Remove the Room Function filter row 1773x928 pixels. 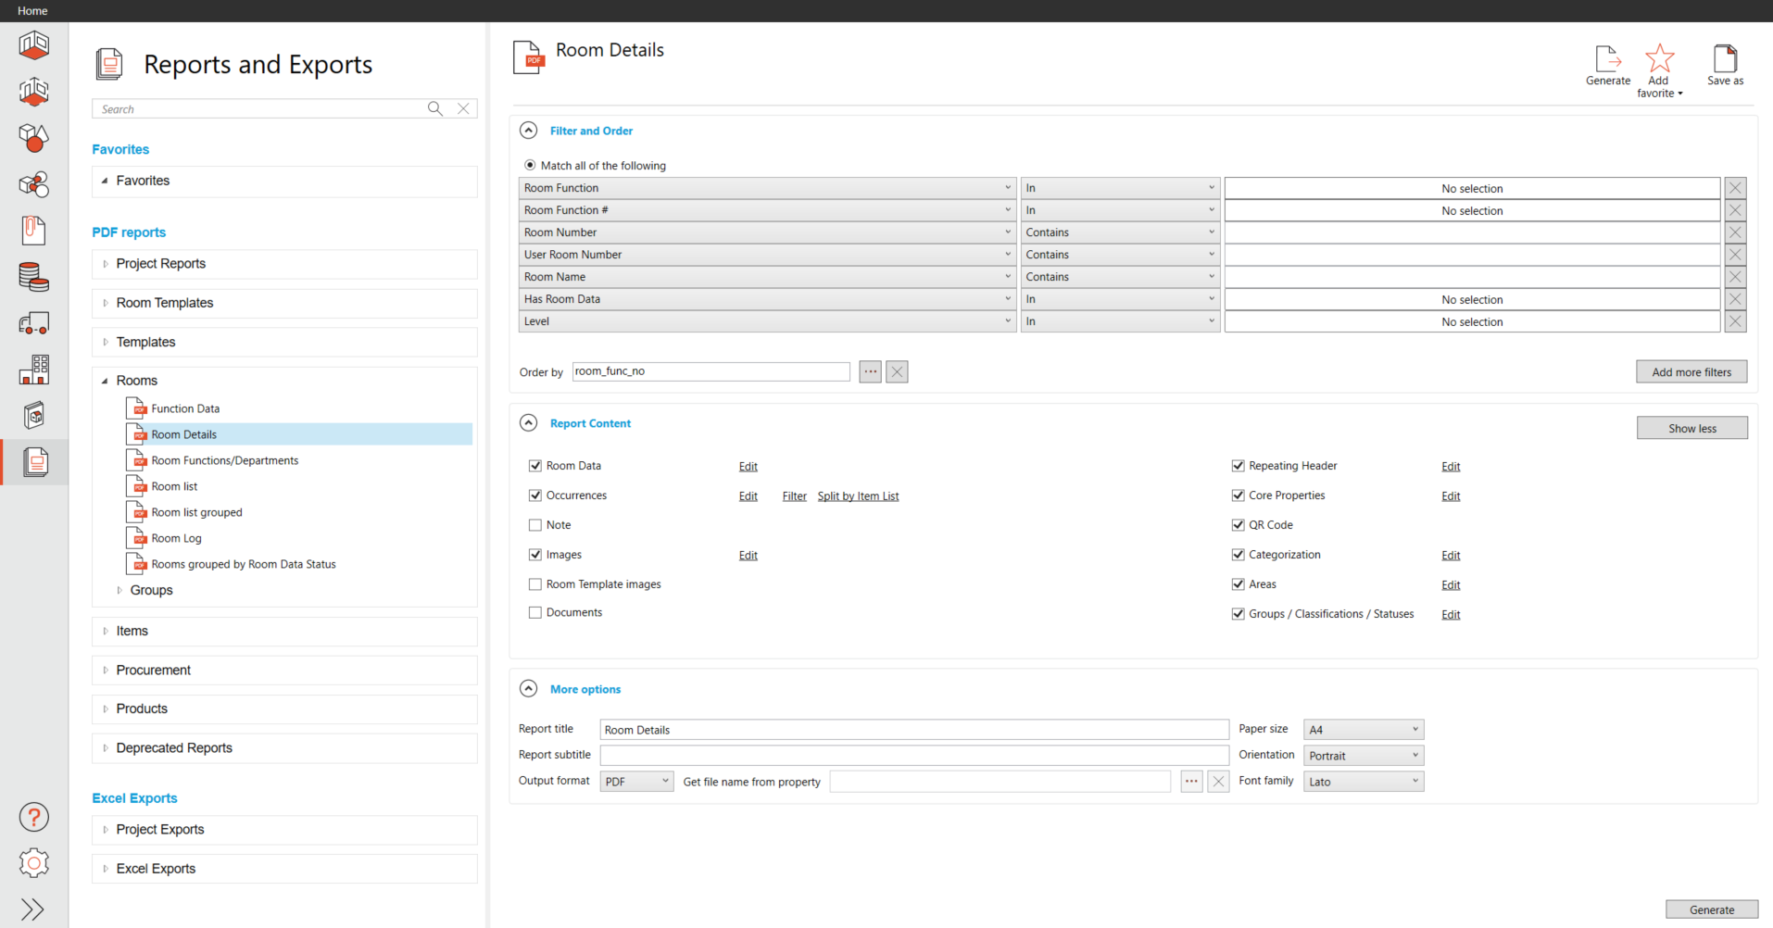(x=1735, y=188)
